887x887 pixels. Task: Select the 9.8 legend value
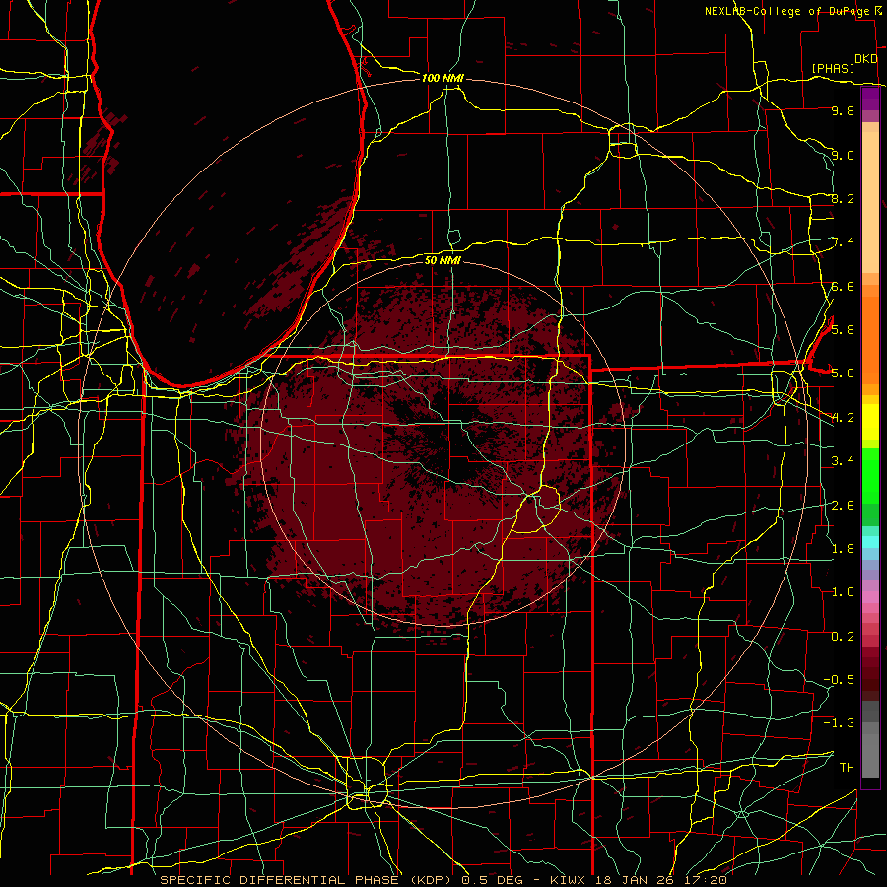click(x=843, y=111)
